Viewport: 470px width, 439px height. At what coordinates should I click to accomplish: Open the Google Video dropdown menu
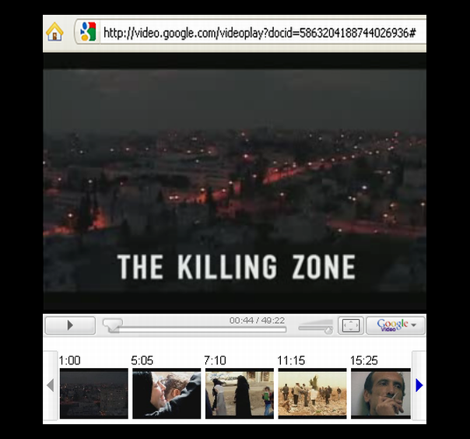395,325
